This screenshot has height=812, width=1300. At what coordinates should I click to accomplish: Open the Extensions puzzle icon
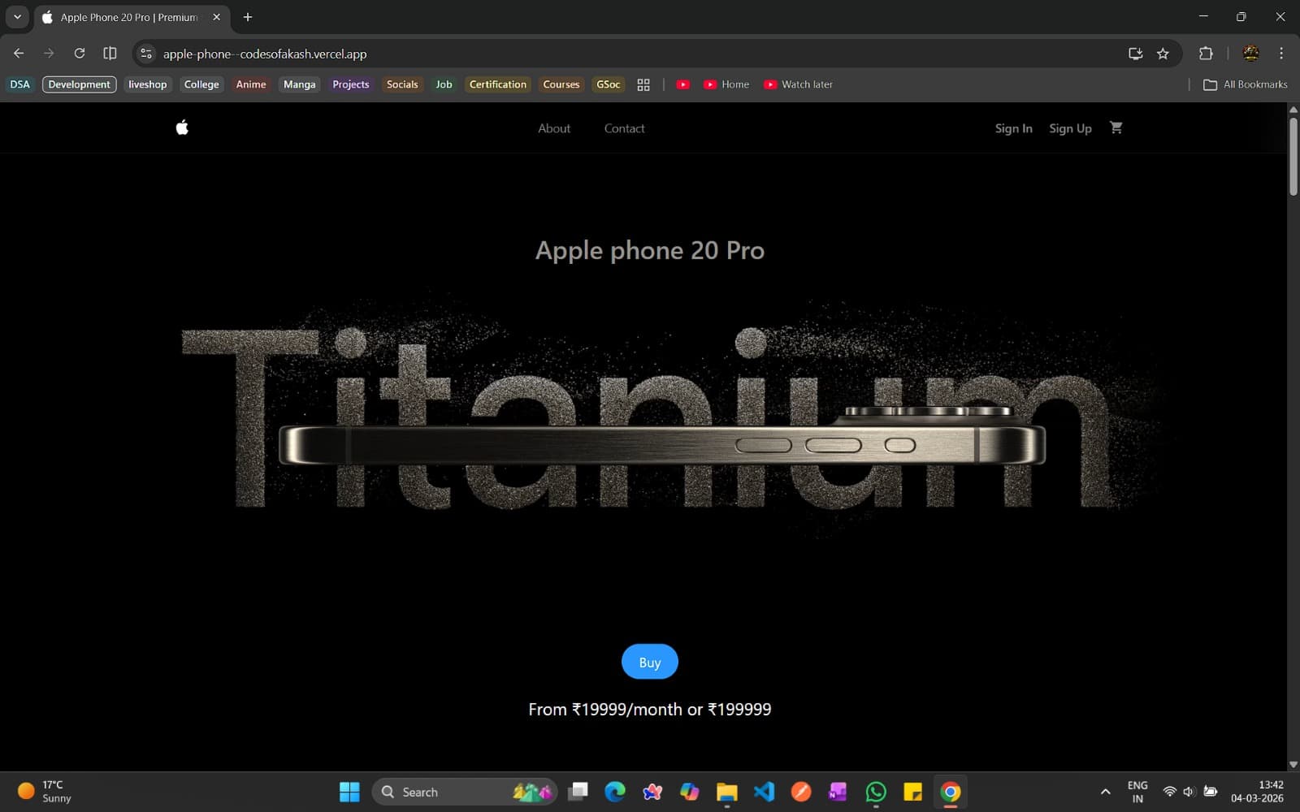pyautogui.click(x=1206, y=54)
